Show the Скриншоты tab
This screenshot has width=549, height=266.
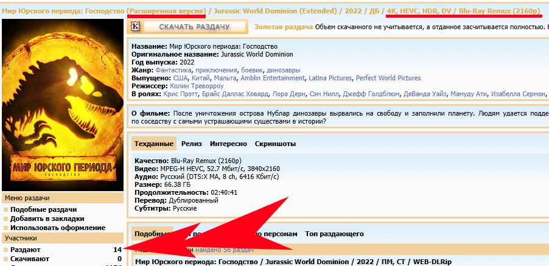tap(275, 144)
